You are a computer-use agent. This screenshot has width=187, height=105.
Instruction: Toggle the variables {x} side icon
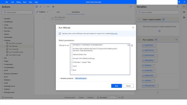184,6
